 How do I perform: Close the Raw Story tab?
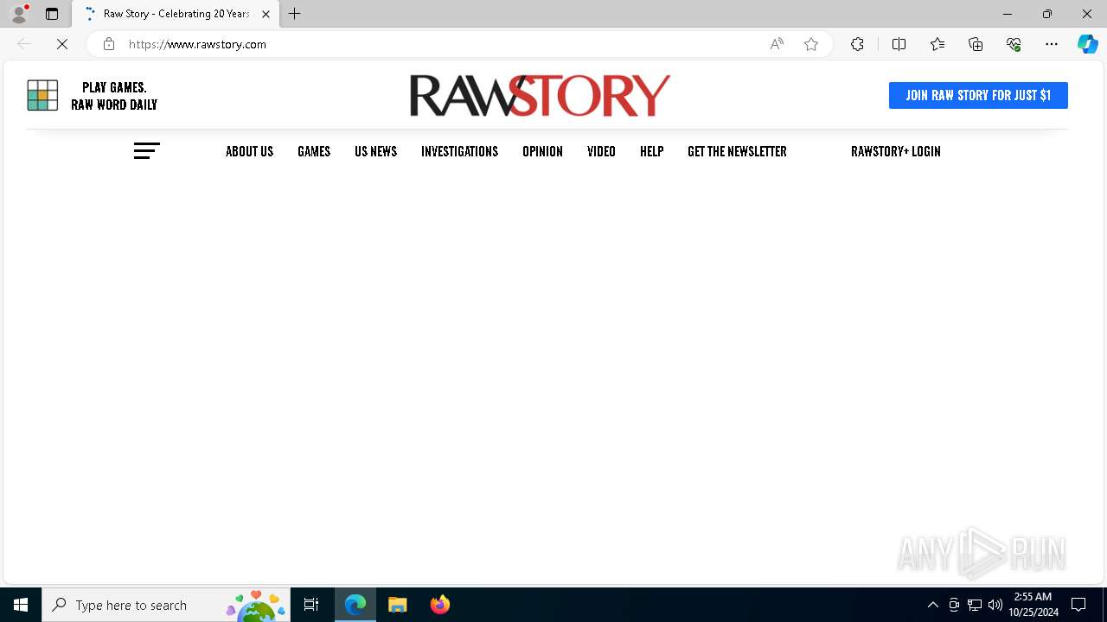click(266, 14)
